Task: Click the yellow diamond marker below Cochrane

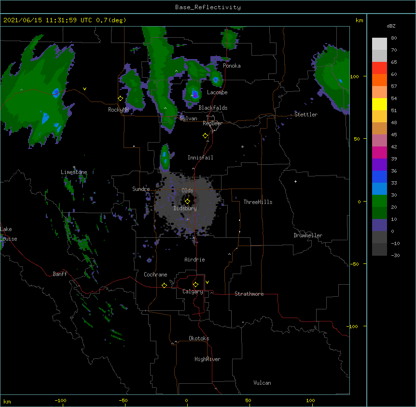Action: click(x=164, y=285)
